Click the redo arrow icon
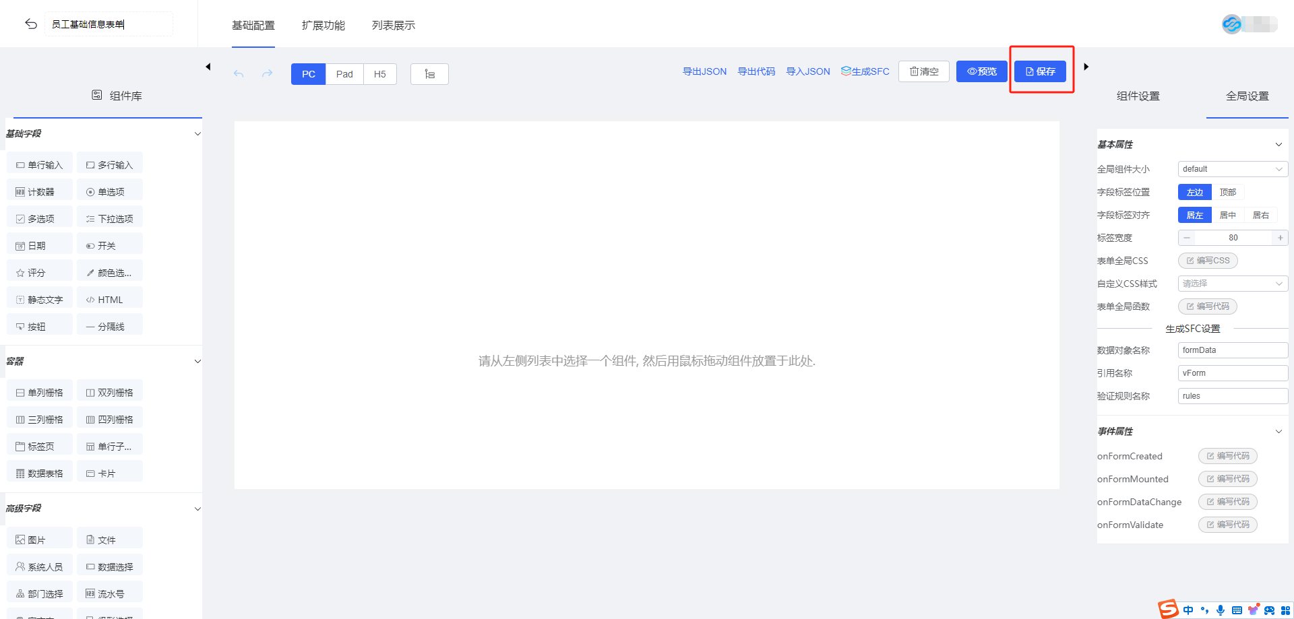Screen dimensions: 1294x619 tap(268, 73)
